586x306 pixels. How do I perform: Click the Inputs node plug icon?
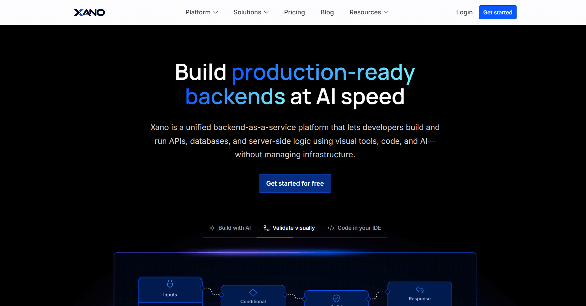tap(170, 284)
